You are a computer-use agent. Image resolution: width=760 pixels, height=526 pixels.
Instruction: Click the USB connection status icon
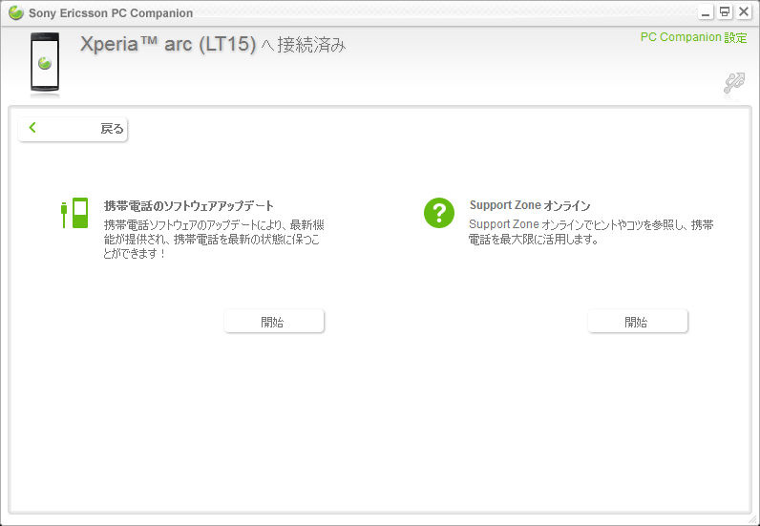(734, 83)
